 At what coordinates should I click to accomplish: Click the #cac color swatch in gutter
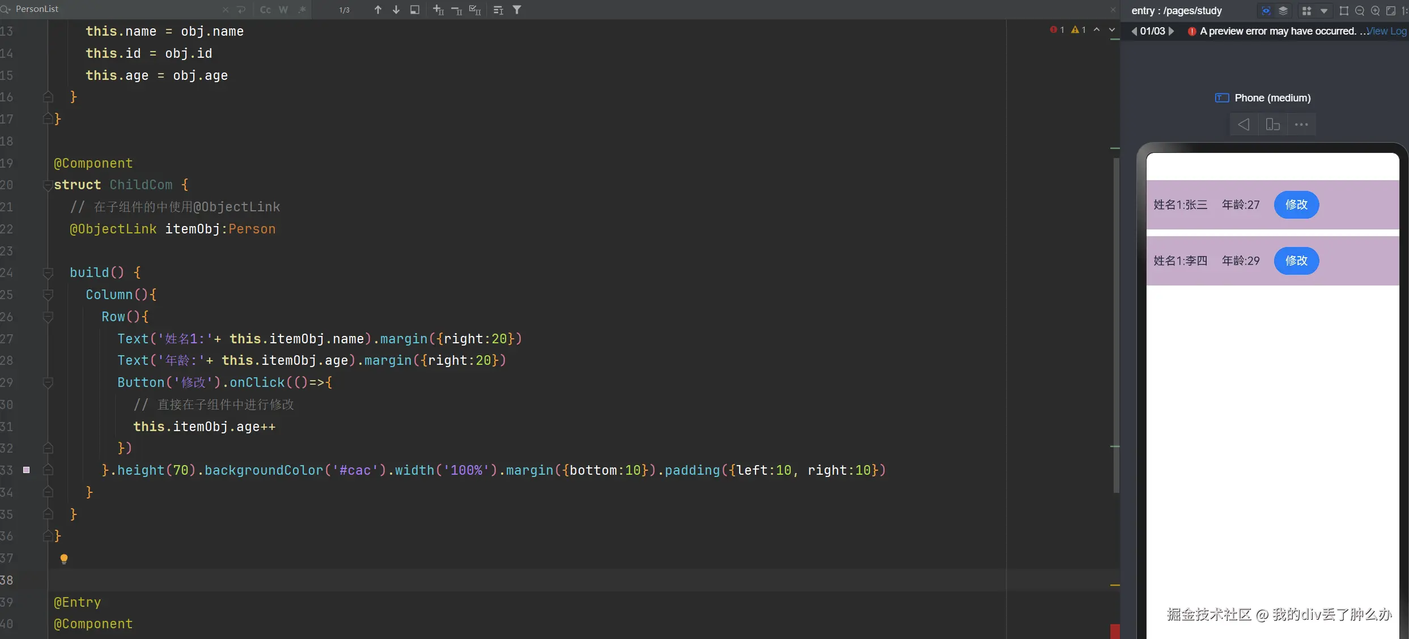coord(26,470)
